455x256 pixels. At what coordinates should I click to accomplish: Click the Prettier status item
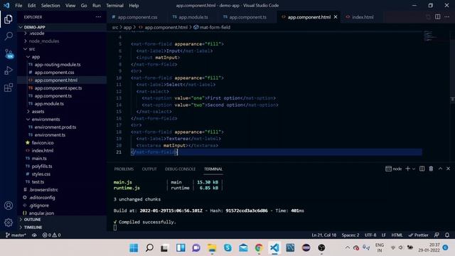click(418, 235)
